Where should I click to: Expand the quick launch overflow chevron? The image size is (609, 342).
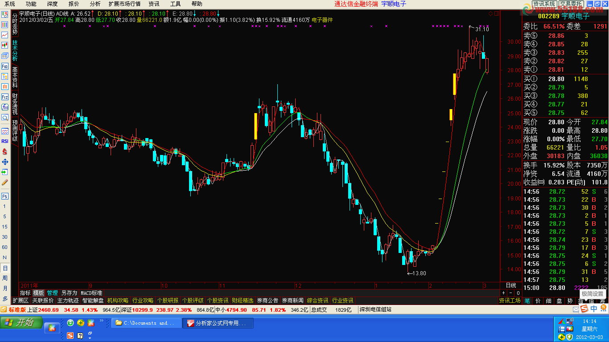click(x=102, y=321)
